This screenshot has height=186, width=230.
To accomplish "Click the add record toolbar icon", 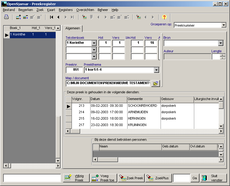I will (x=18, y=17).
